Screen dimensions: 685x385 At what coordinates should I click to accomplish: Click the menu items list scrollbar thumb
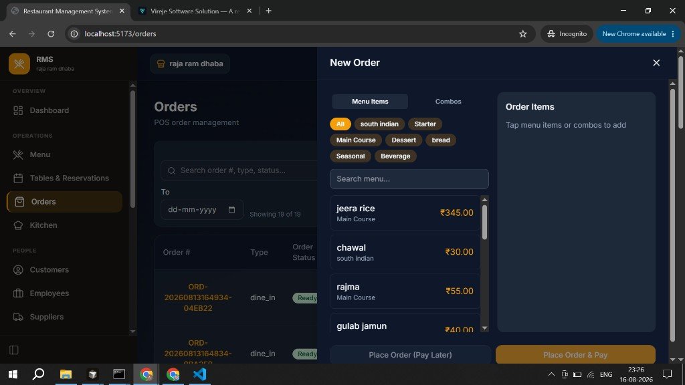pyautogui.click(x=484, y=222)
